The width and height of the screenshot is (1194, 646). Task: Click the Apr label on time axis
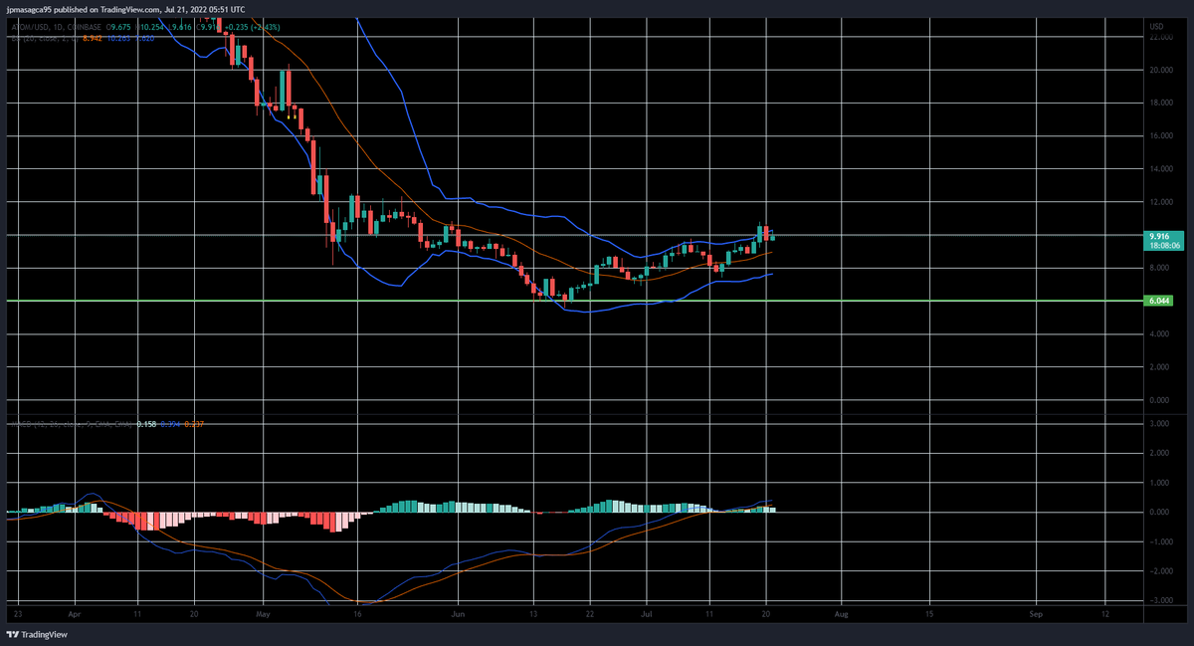(76, 615)
